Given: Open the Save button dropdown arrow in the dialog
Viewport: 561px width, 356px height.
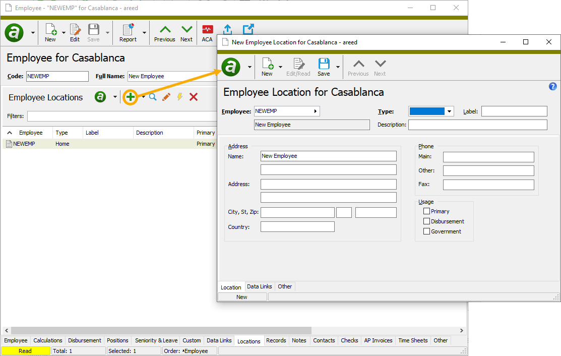Looking at the screenshot, I should pyautogui.click(x=338, y=66).
